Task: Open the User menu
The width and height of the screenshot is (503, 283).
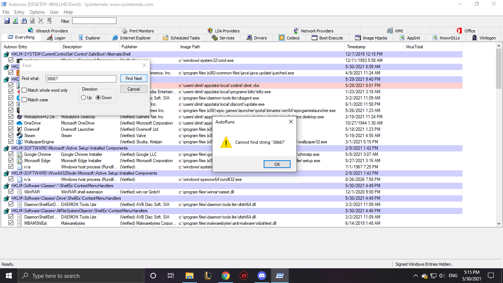Action: pos(54,12)
